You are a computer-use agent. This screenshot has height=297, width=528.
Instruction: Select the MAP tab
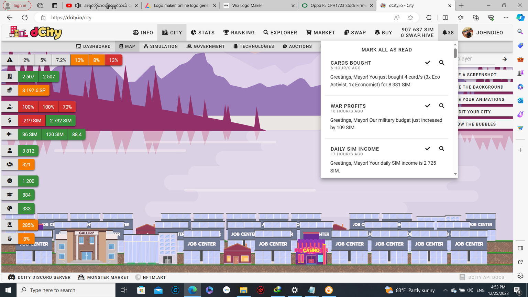[127, 46]
